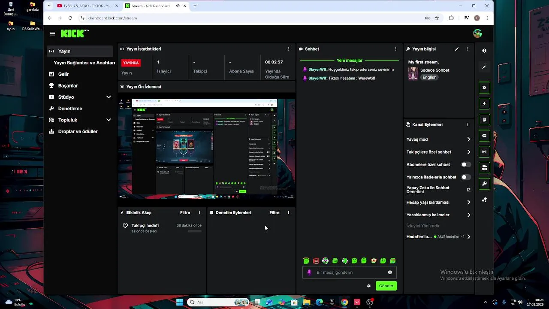This screenshot has height=309, width=549.
Task: Enable Abonelere özel sohbet switch
Action: [x=466, y=164]
